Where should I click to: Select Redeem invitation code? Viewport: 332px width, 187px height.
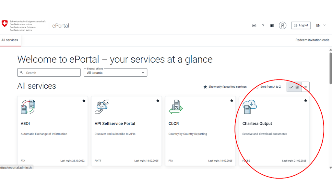312,40
